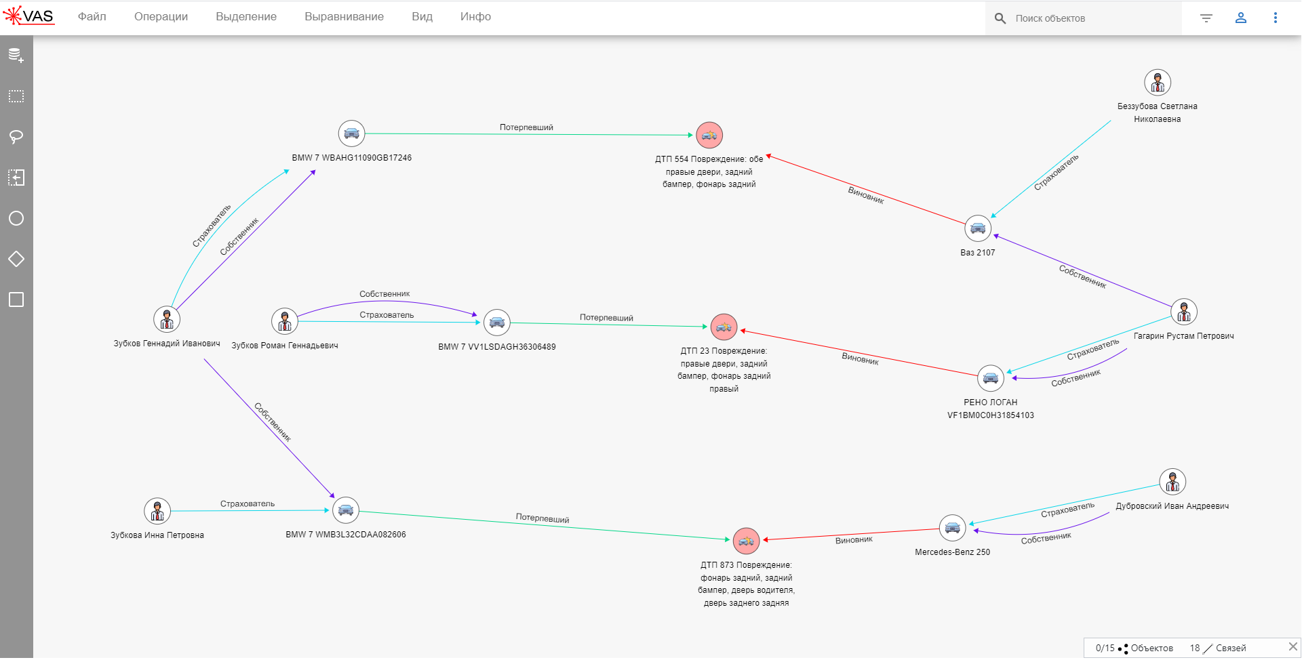The image size is (1302, 660).
Task: Select person node Зубкова Инна Петровна
Action: tap(157, 511)
